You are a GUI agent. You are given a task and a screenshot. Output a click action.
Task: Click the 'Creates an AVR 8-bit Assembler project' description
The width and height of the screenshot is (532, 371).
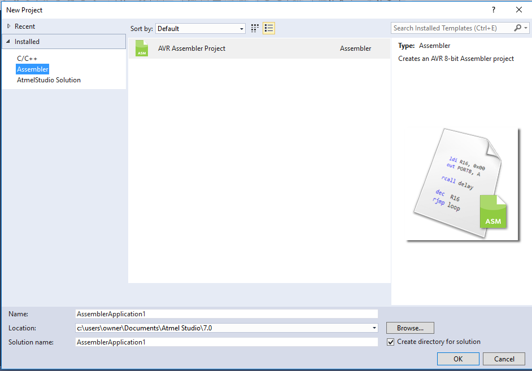(x=456, y=59)
